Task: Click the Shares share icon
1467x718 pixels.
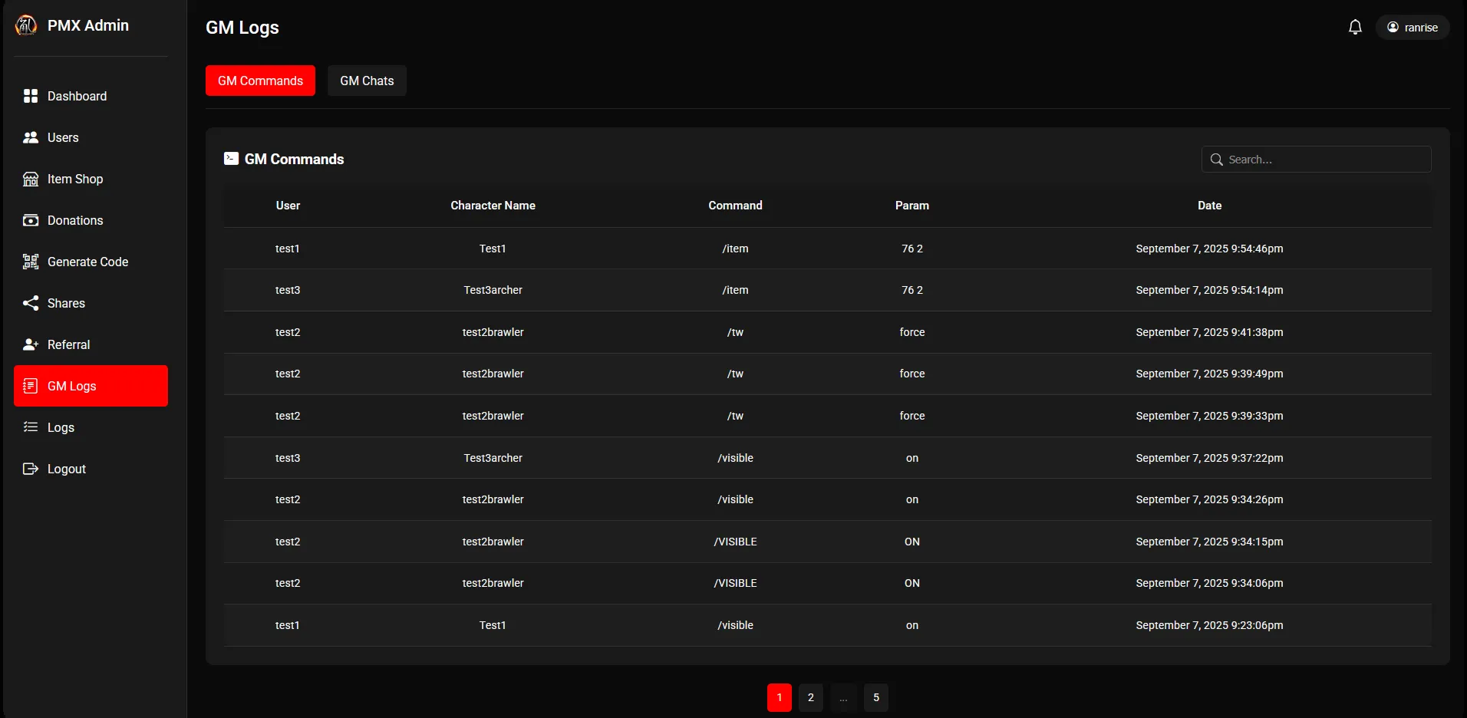Action: pos(31,303)
